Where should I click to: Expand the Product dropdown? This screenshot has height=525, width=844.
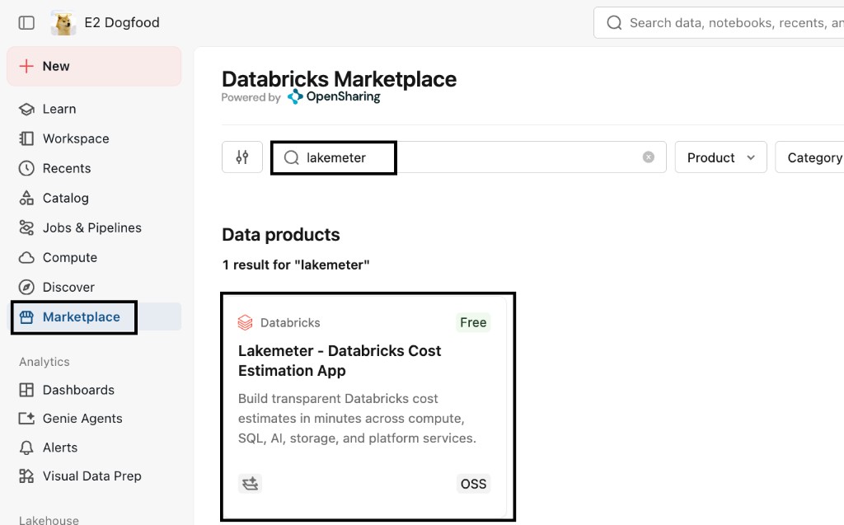tap(720, 157)
